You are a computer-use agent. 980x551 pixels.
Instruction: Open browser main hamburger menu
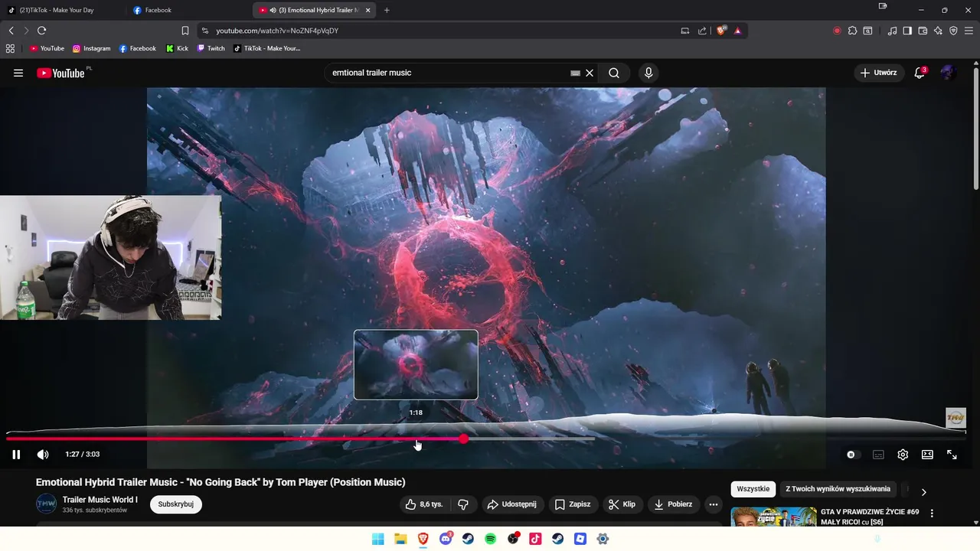tap(969, 31)
